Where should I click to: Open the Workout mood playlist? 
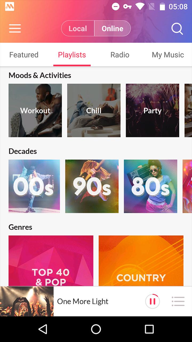pyautogui.click(x=35, y=110)
